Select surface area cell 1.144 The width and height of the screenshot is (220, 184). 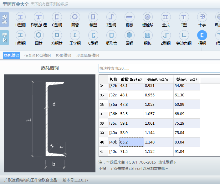pyautogui.click(x=159, y=133)
